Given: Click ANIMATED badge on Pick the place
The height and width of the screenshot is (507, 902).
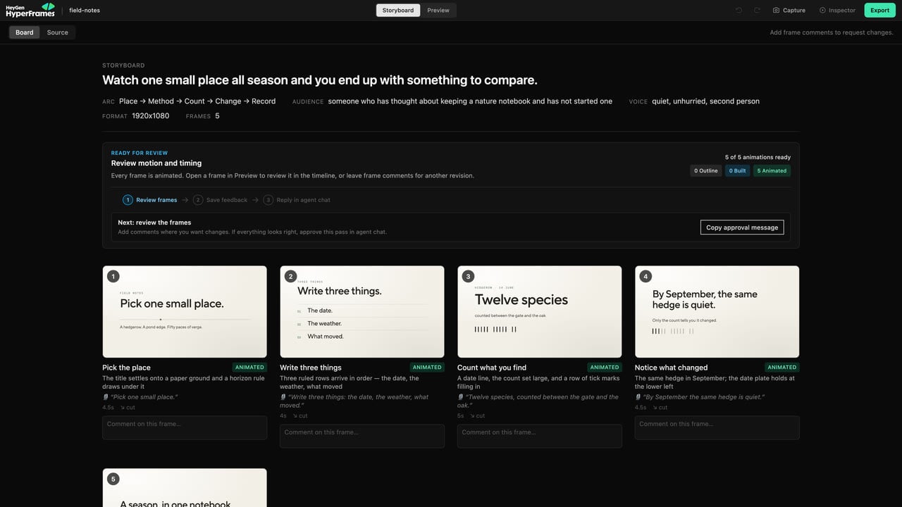Looking at the screenshot, I should (x=249, y=367).
